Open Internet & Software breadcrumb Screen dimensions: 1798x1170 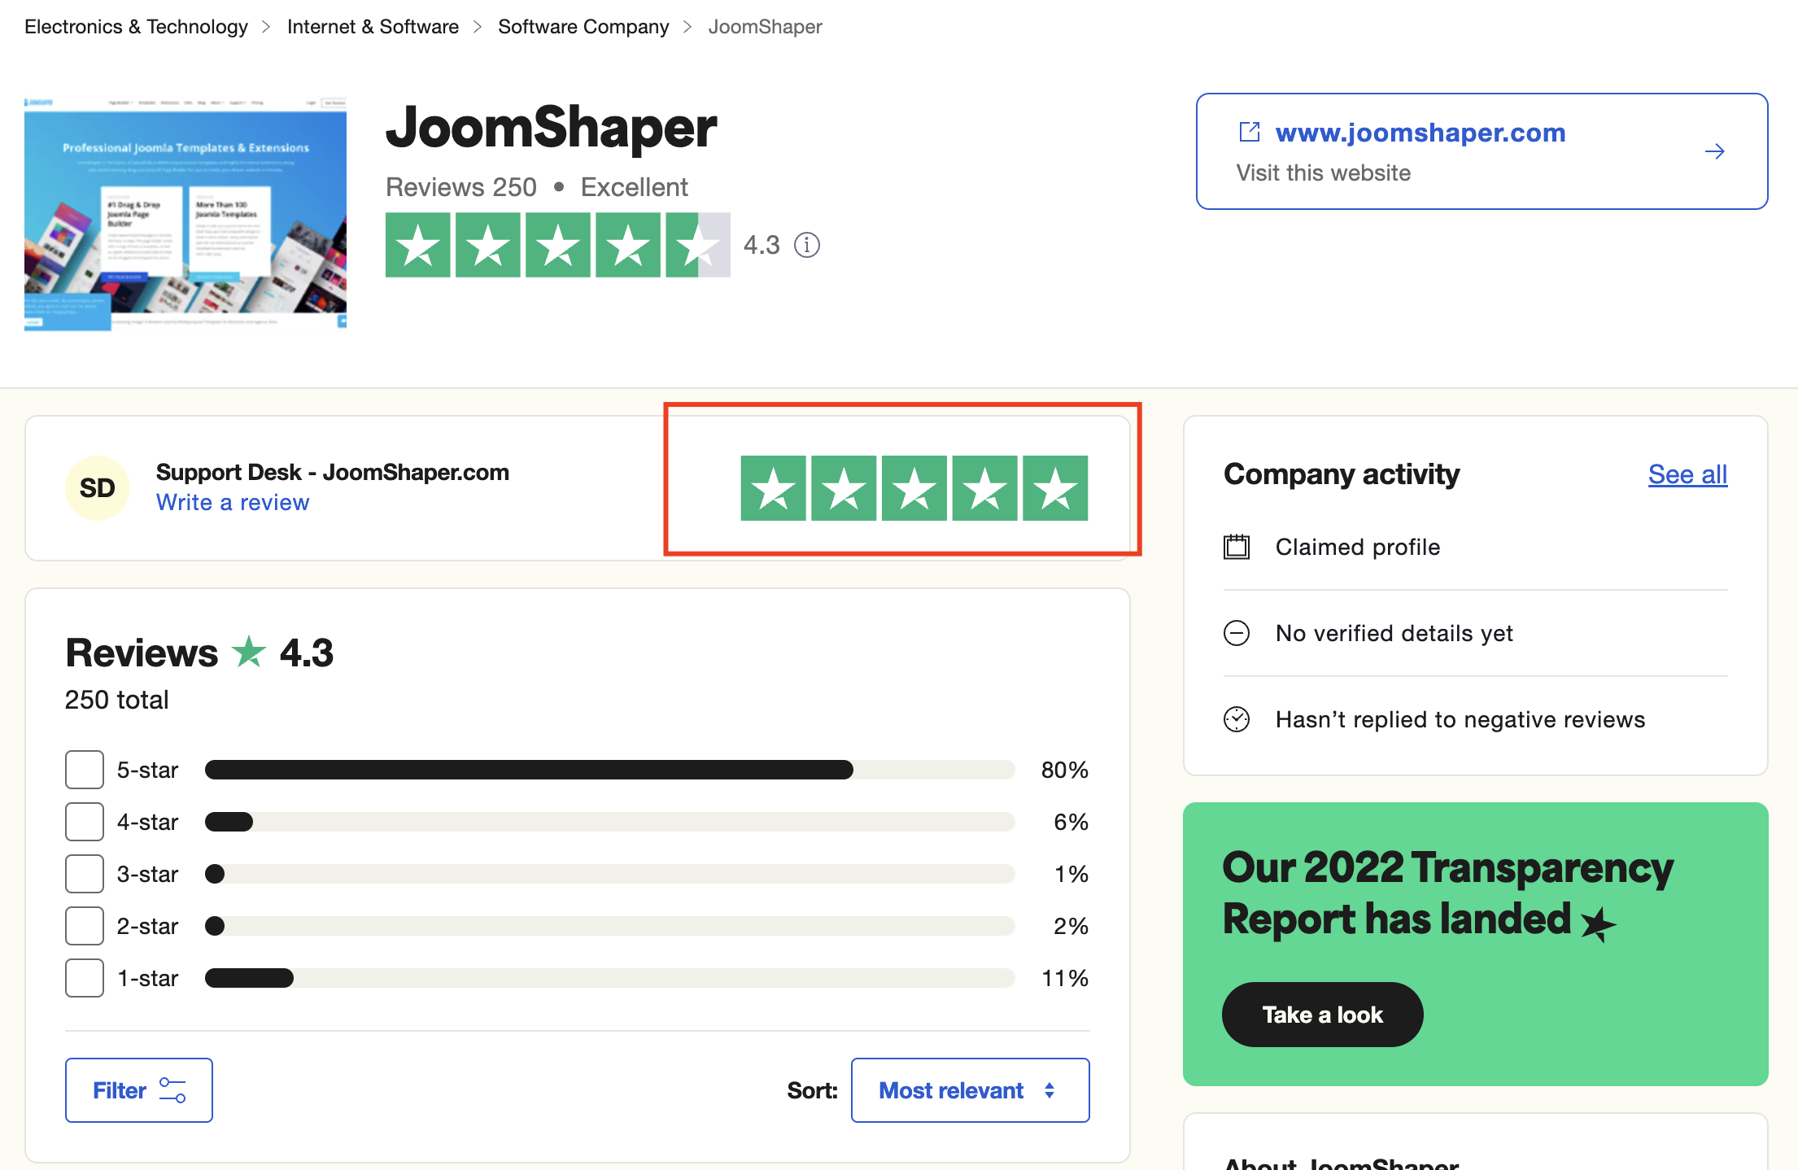coord(373,27)
